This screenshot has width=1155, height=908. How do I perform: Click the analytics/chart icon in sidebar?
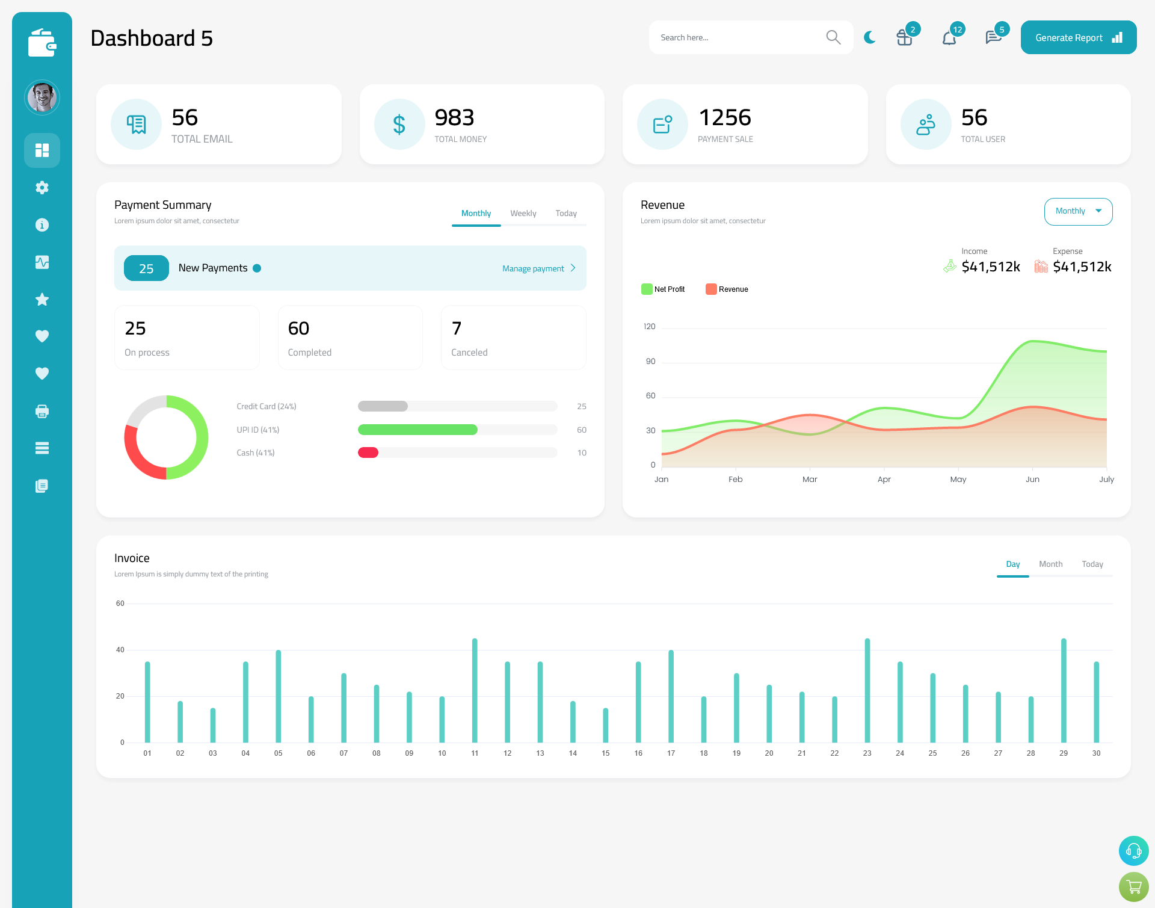point(42,262)
